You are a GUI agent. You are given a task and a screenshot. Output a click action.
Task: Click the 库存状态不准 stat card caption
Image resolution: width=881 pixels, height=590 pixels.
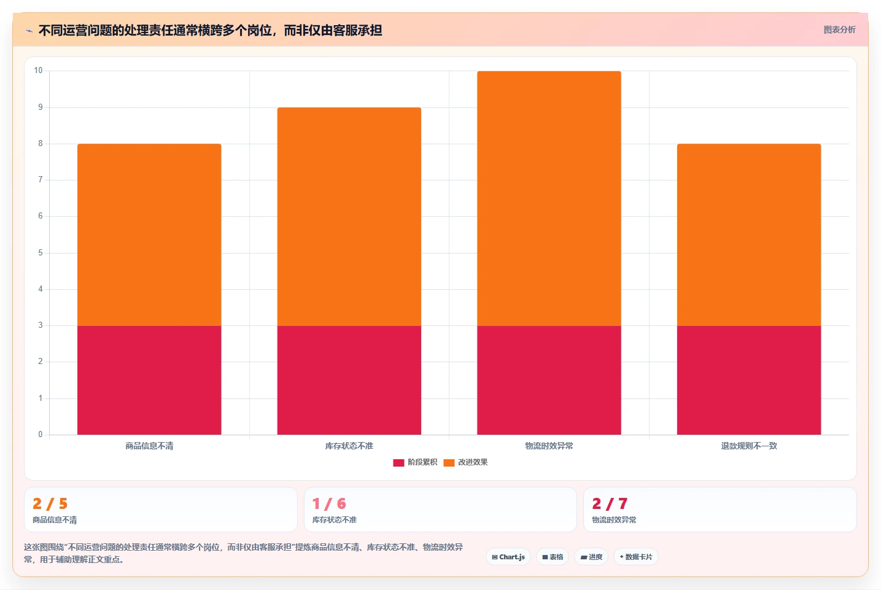click(334, 520)
